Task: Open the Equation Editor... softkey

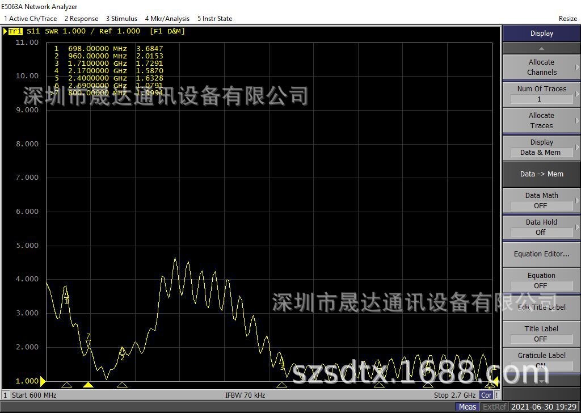Action: (x=541, y=254)
